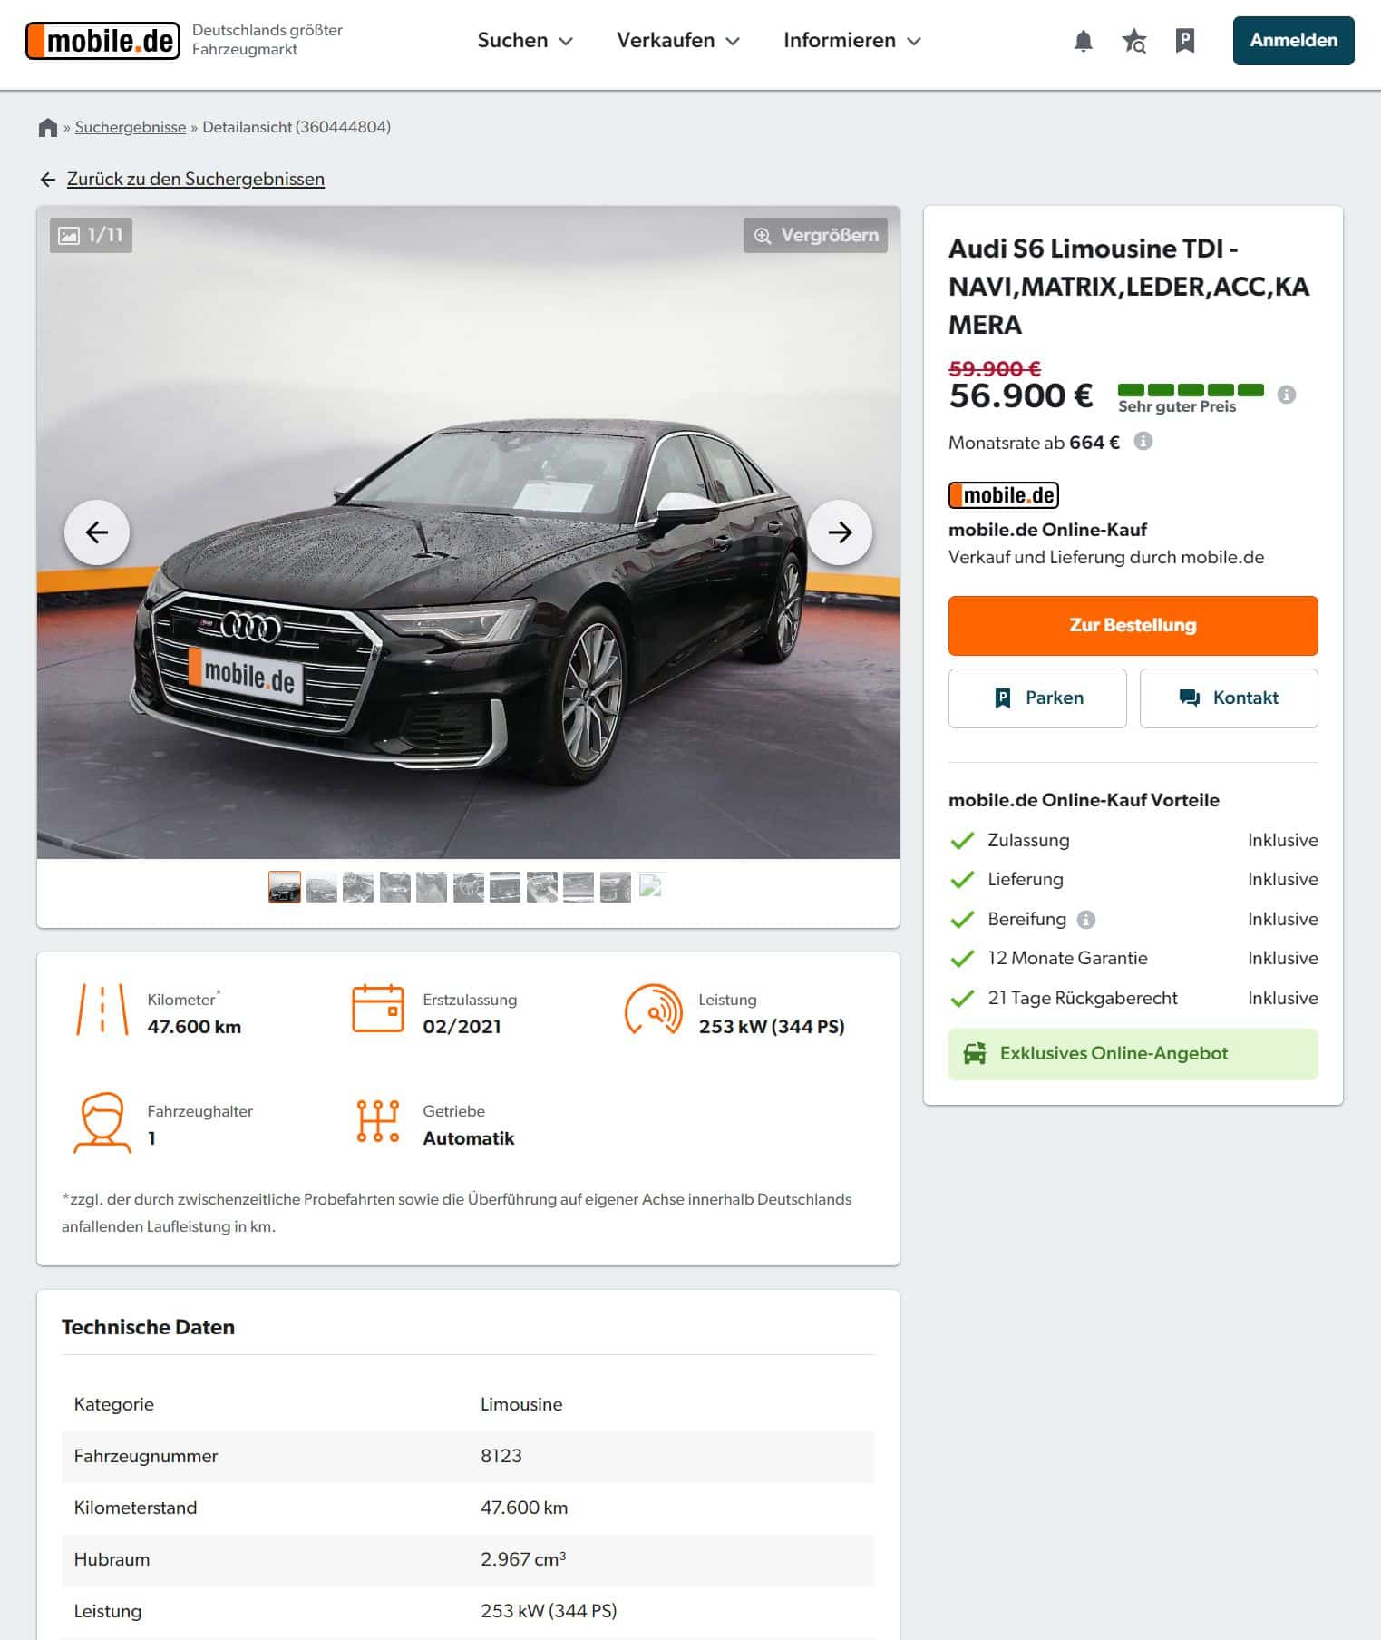Show previous photo with left arrow

pos(97,532)
